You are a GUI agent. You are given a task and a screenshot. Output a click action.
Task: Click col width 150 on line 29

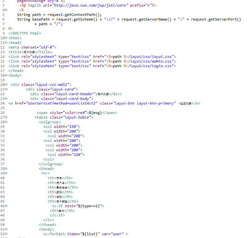(62, 127)
